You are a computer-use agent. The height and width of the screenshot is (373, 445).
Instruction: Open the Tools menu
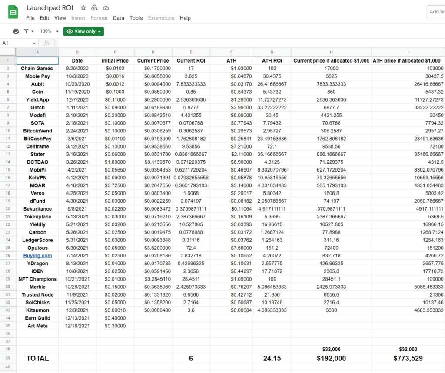(x=136, y=18)
